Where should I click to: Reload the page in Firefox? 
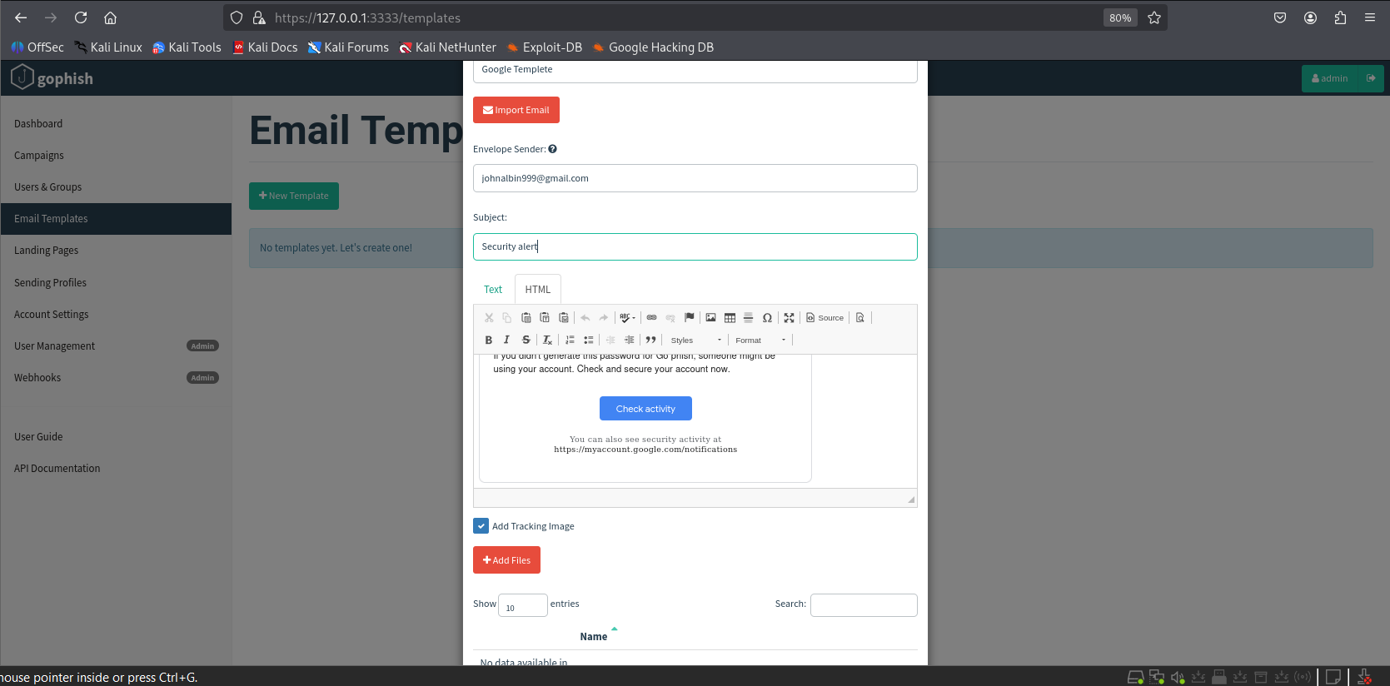pyautogui.click(x=81, y=17)
